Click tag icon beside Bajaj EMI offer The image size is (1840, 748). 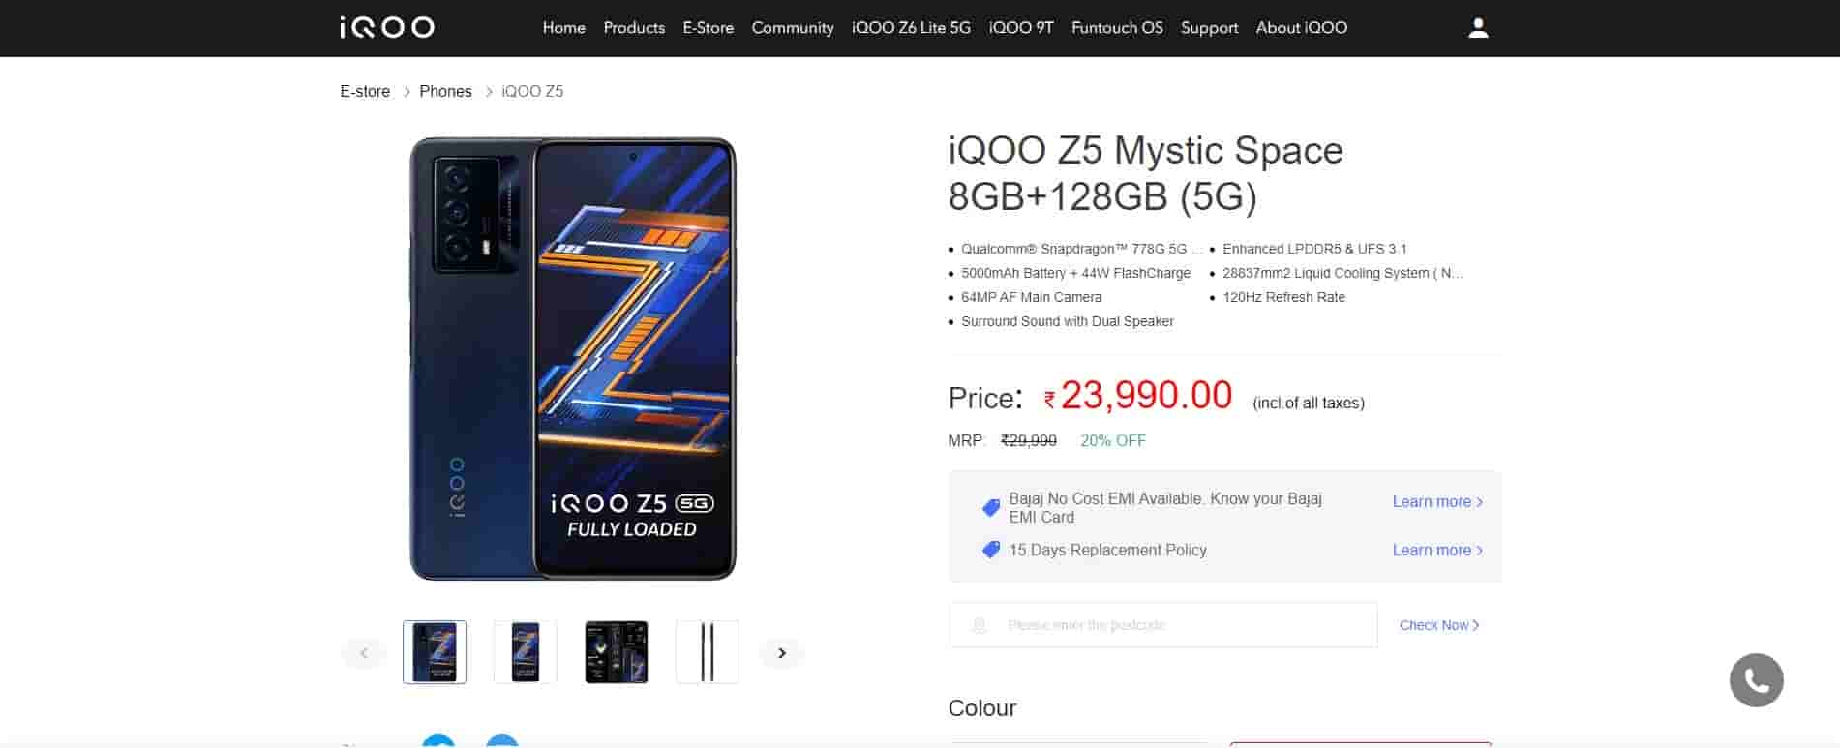coord(990,507)
